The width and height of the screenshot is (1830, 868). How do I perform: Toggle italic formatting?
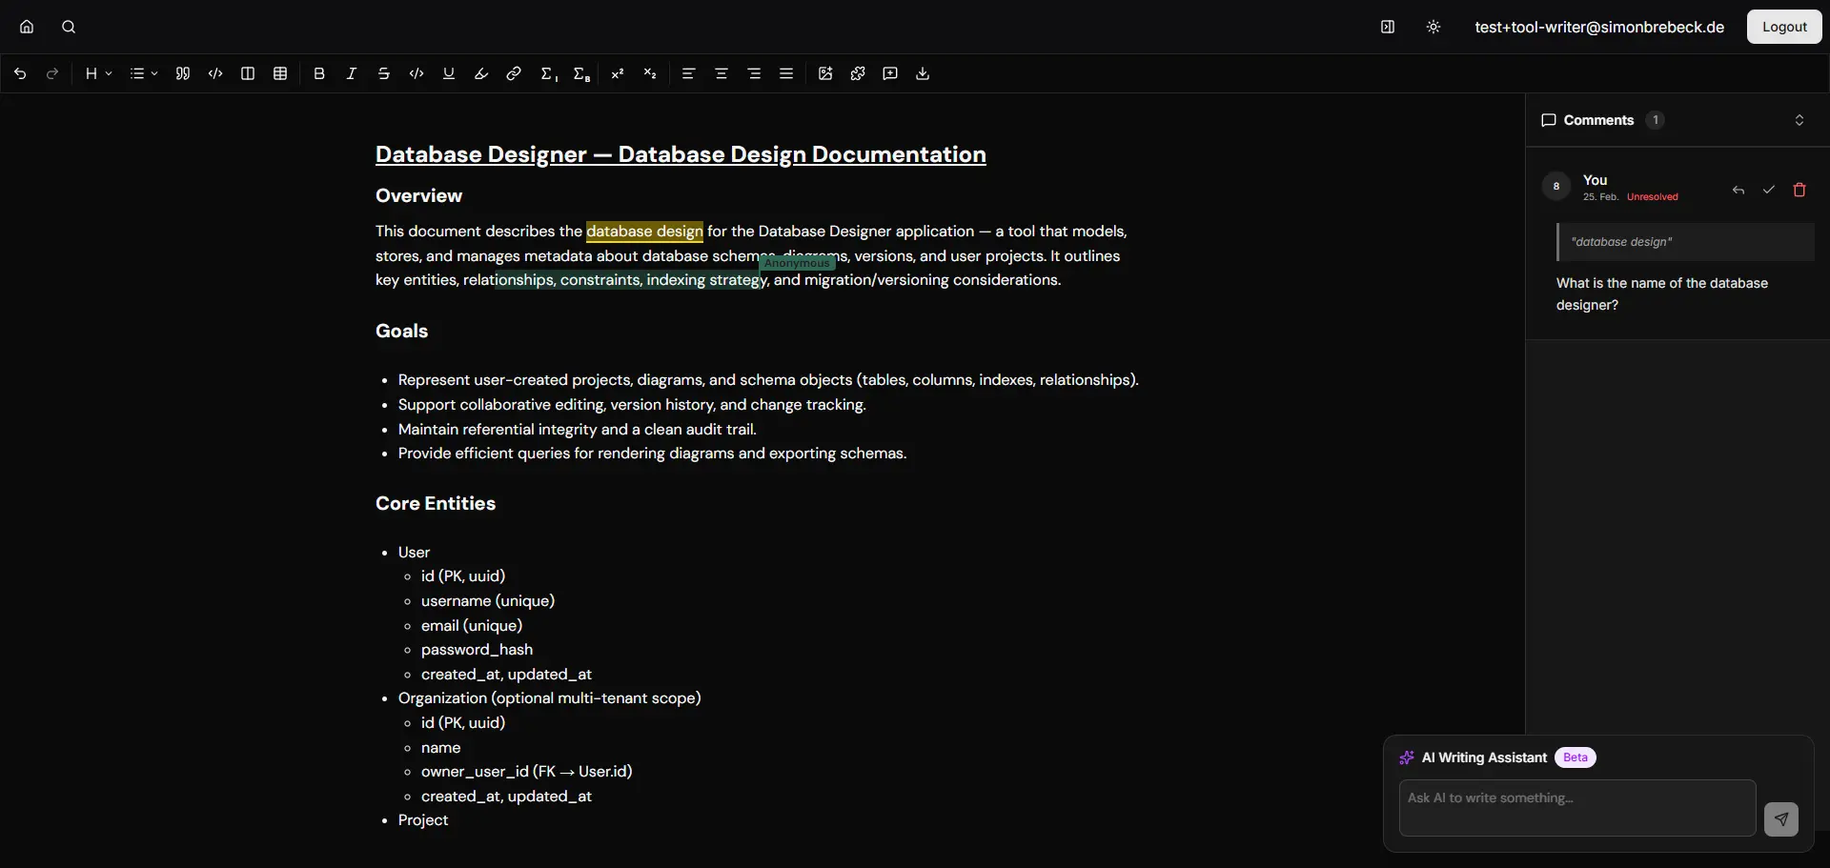352,73
